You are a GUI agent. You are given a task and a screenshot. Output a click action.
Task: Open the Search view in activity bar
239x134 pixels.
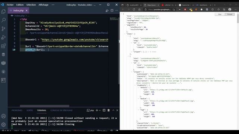click(3, 20)
